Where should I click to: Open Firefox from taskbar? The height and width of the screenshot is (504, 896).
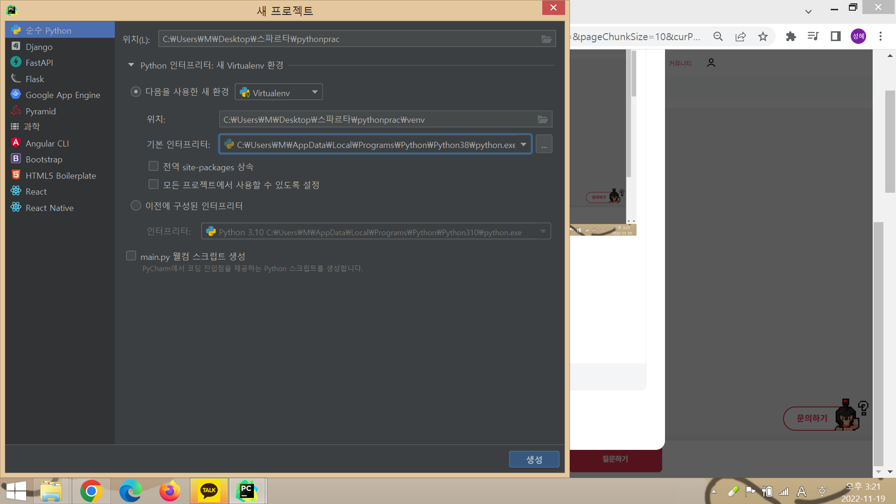tap(170, 491)
